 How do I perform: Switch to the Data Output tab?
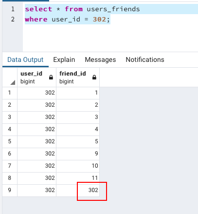(x=25, y=59)
